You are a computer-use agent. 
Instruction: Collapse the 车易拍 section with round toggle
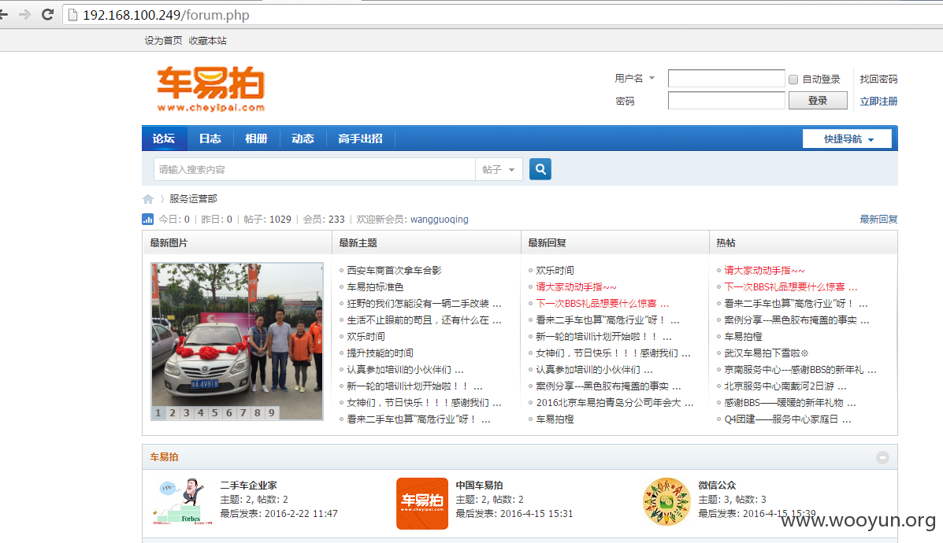(x=882, y=457)
